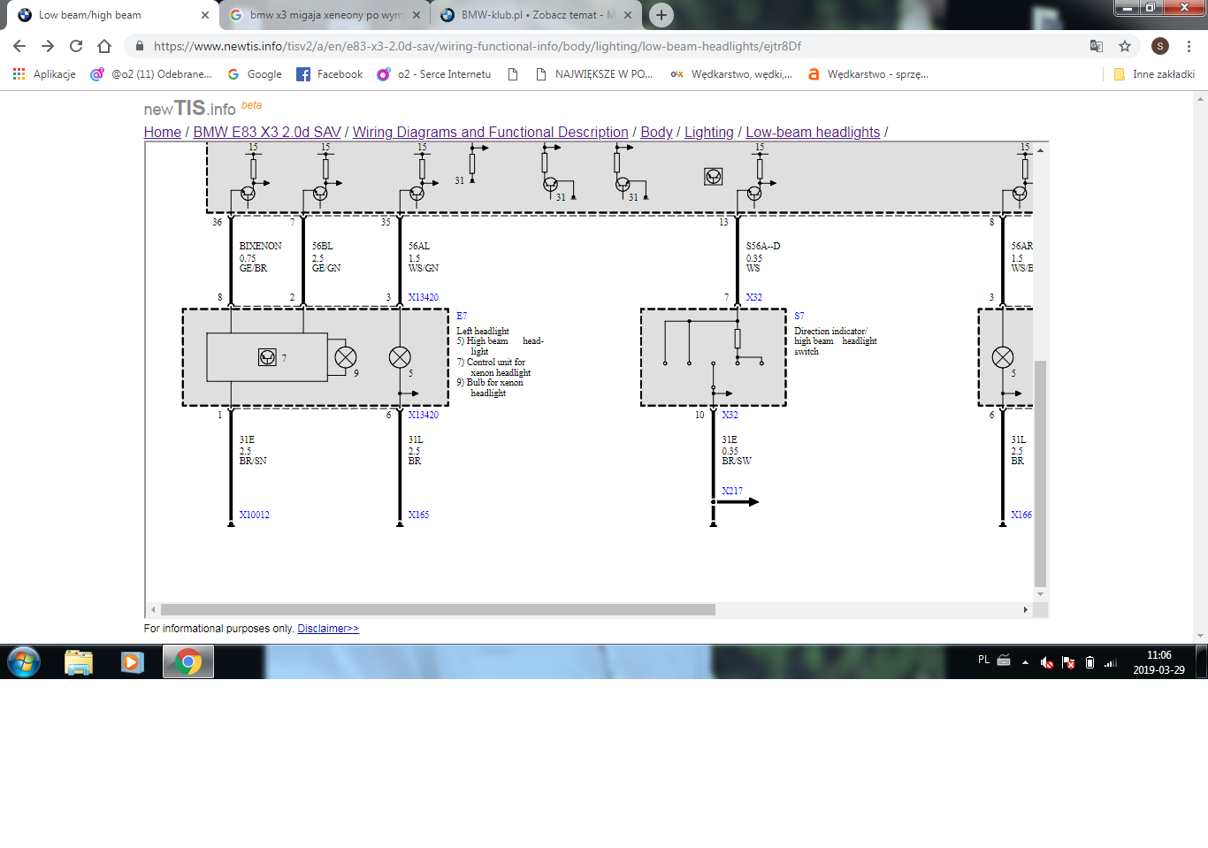The width and height of the screenshot is (1208, 848).
Task: Open the Lighting breadcrumb link
Action: tap(708, 132)
